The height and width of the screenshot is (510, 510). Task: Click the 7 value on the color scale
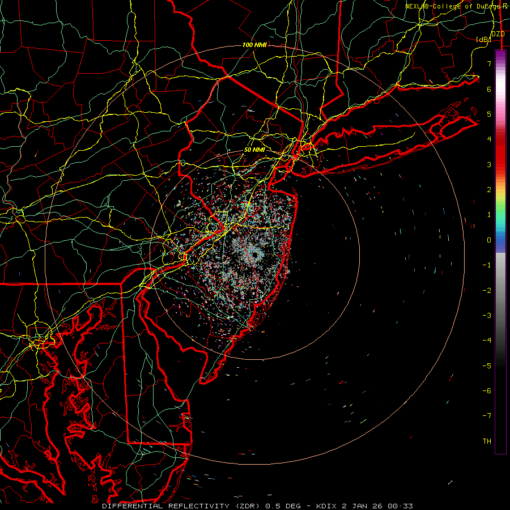pyautogui.click(x=489, y=63)
